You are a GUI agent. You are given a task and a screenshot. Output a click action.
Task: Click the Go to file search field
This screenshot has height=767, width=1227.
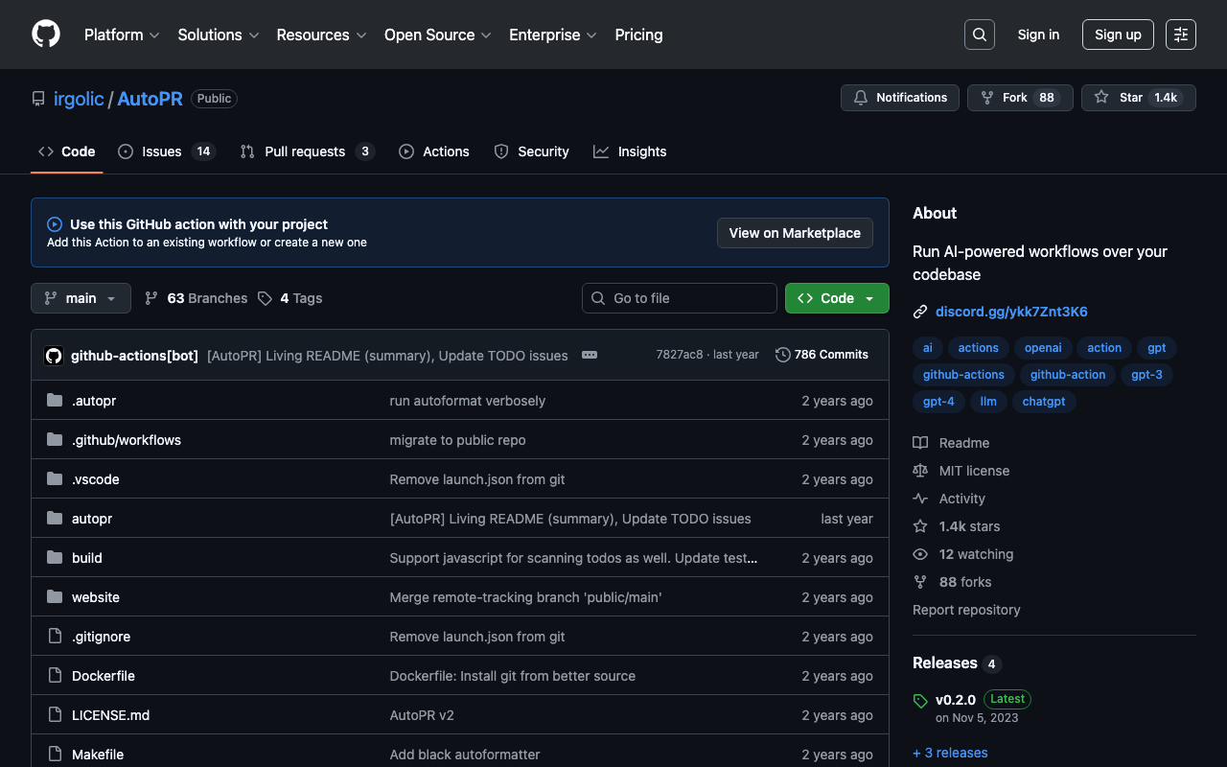tap(679, 298)
